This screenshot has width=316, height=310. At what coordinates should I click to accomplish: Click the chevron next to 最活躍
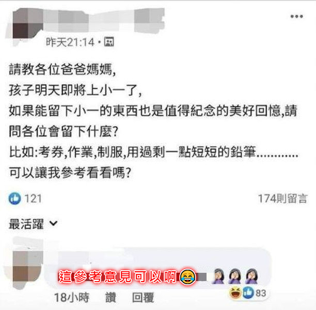coord(53,224)
